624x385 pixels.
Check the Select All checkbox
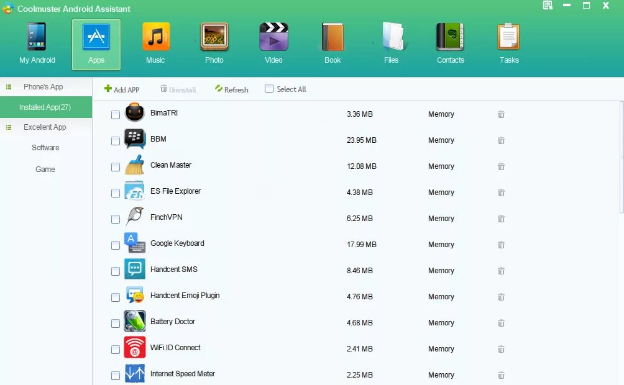(269, 88)
